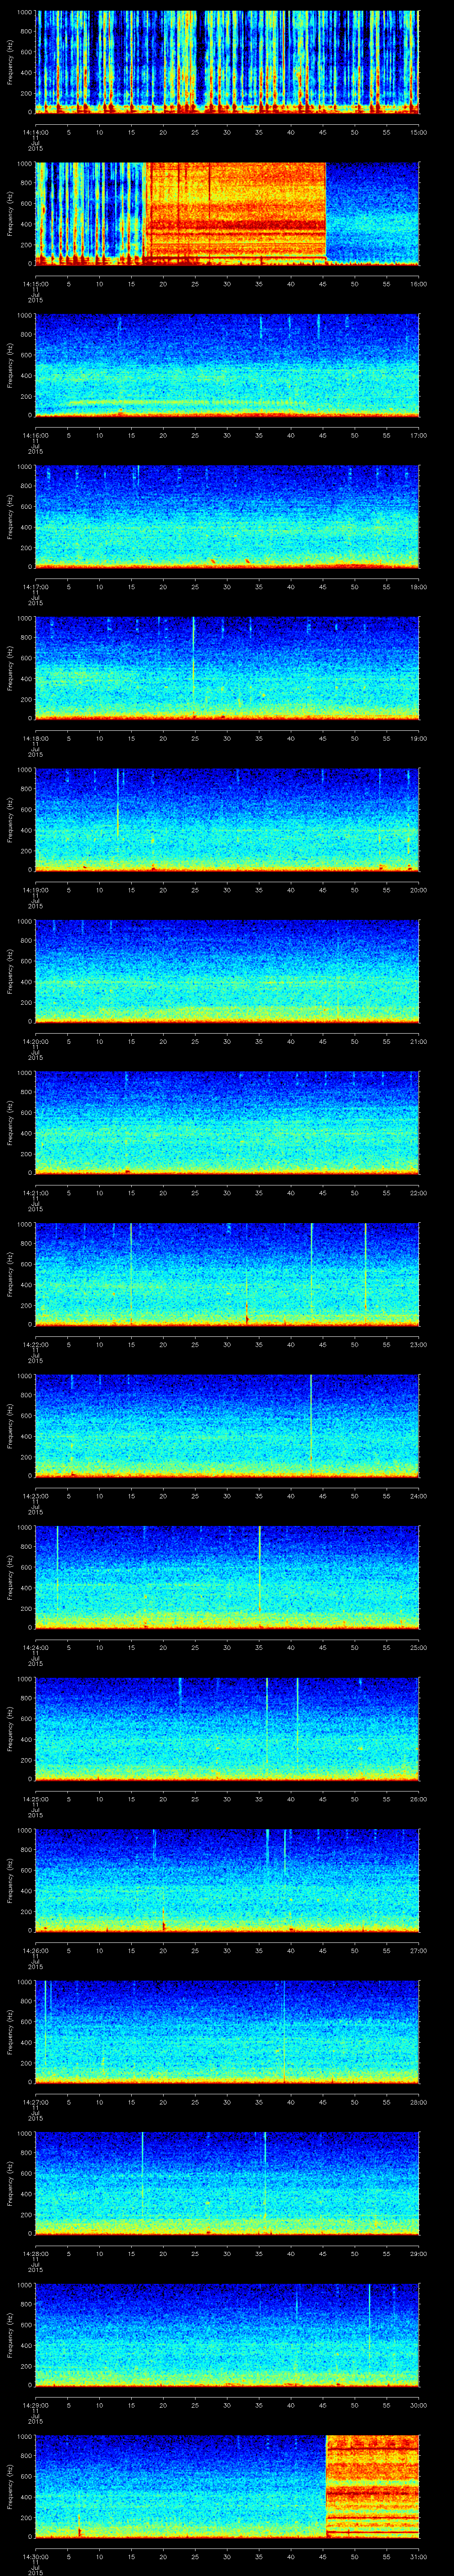Screen dimensions: 454x2576
Task: Click the "23:00" end time label
Action: coord(418,1344)
